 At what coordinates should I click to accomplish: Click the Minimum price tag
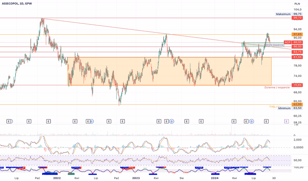coord(284,108)
